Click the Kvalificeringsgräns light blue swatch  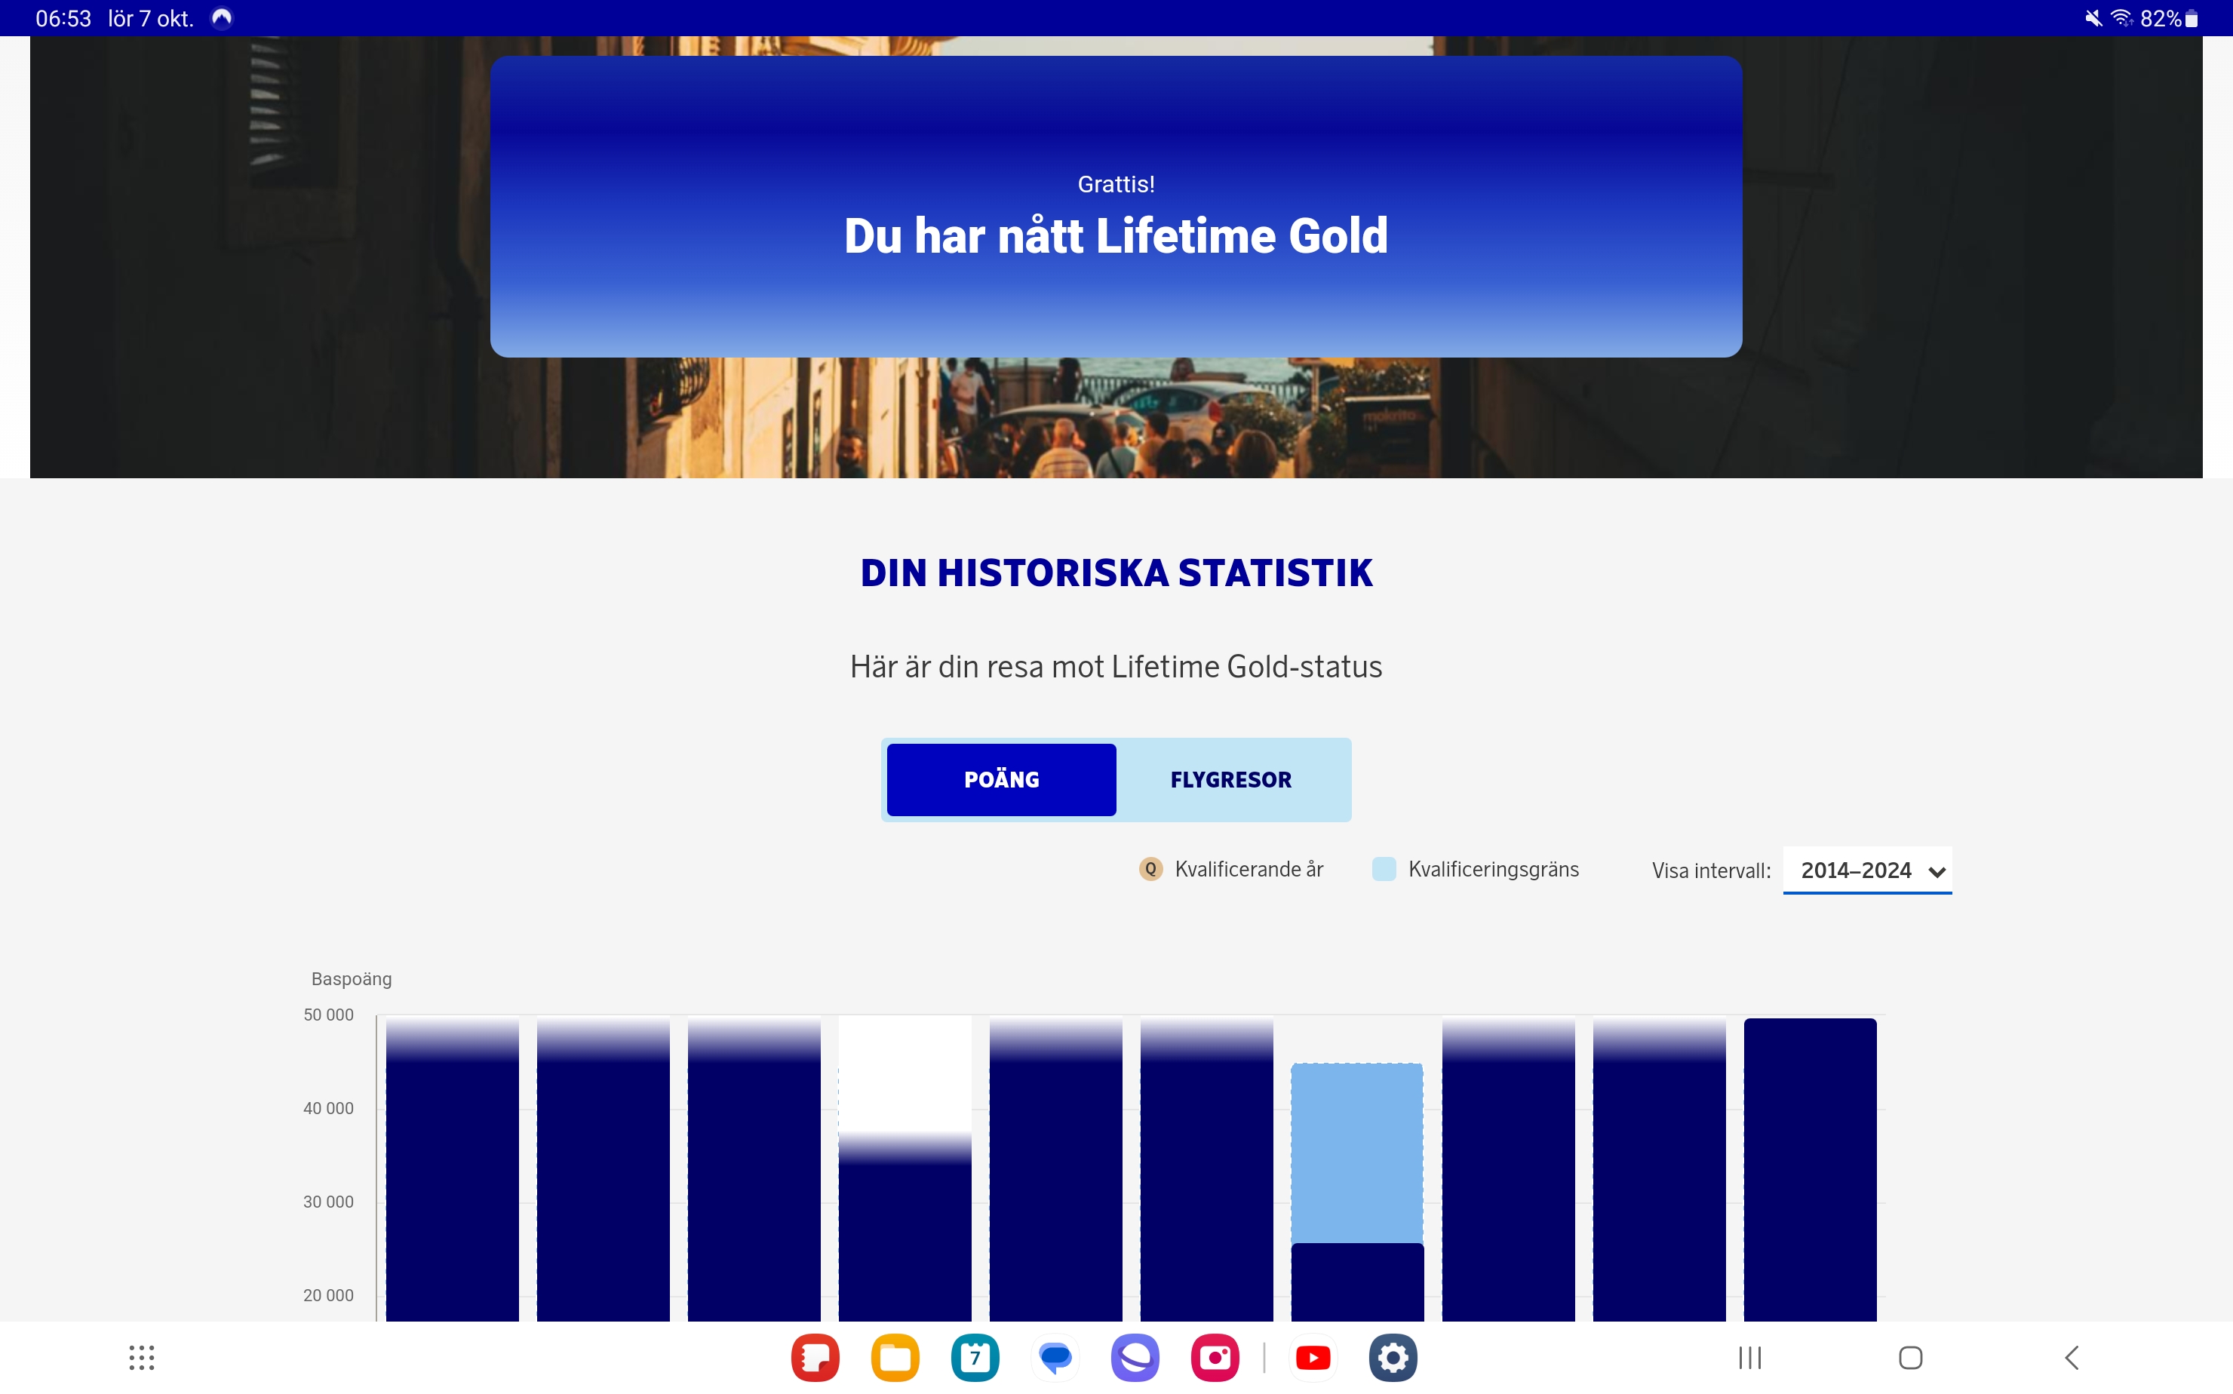tap(1384, 870)
